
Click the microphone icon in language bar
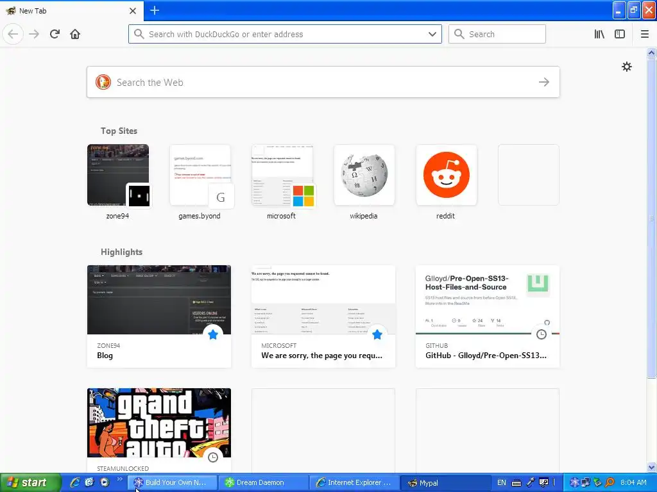click(x=531, y=482)
